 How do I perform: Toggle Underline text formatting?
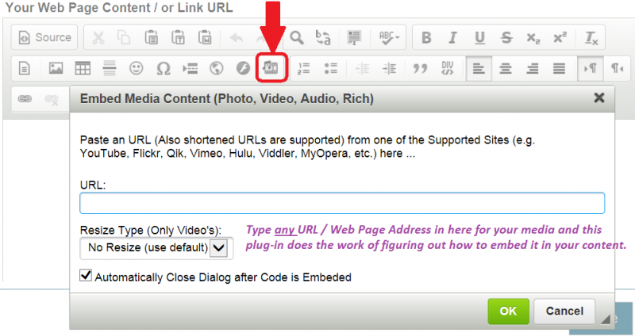(479, 37)
